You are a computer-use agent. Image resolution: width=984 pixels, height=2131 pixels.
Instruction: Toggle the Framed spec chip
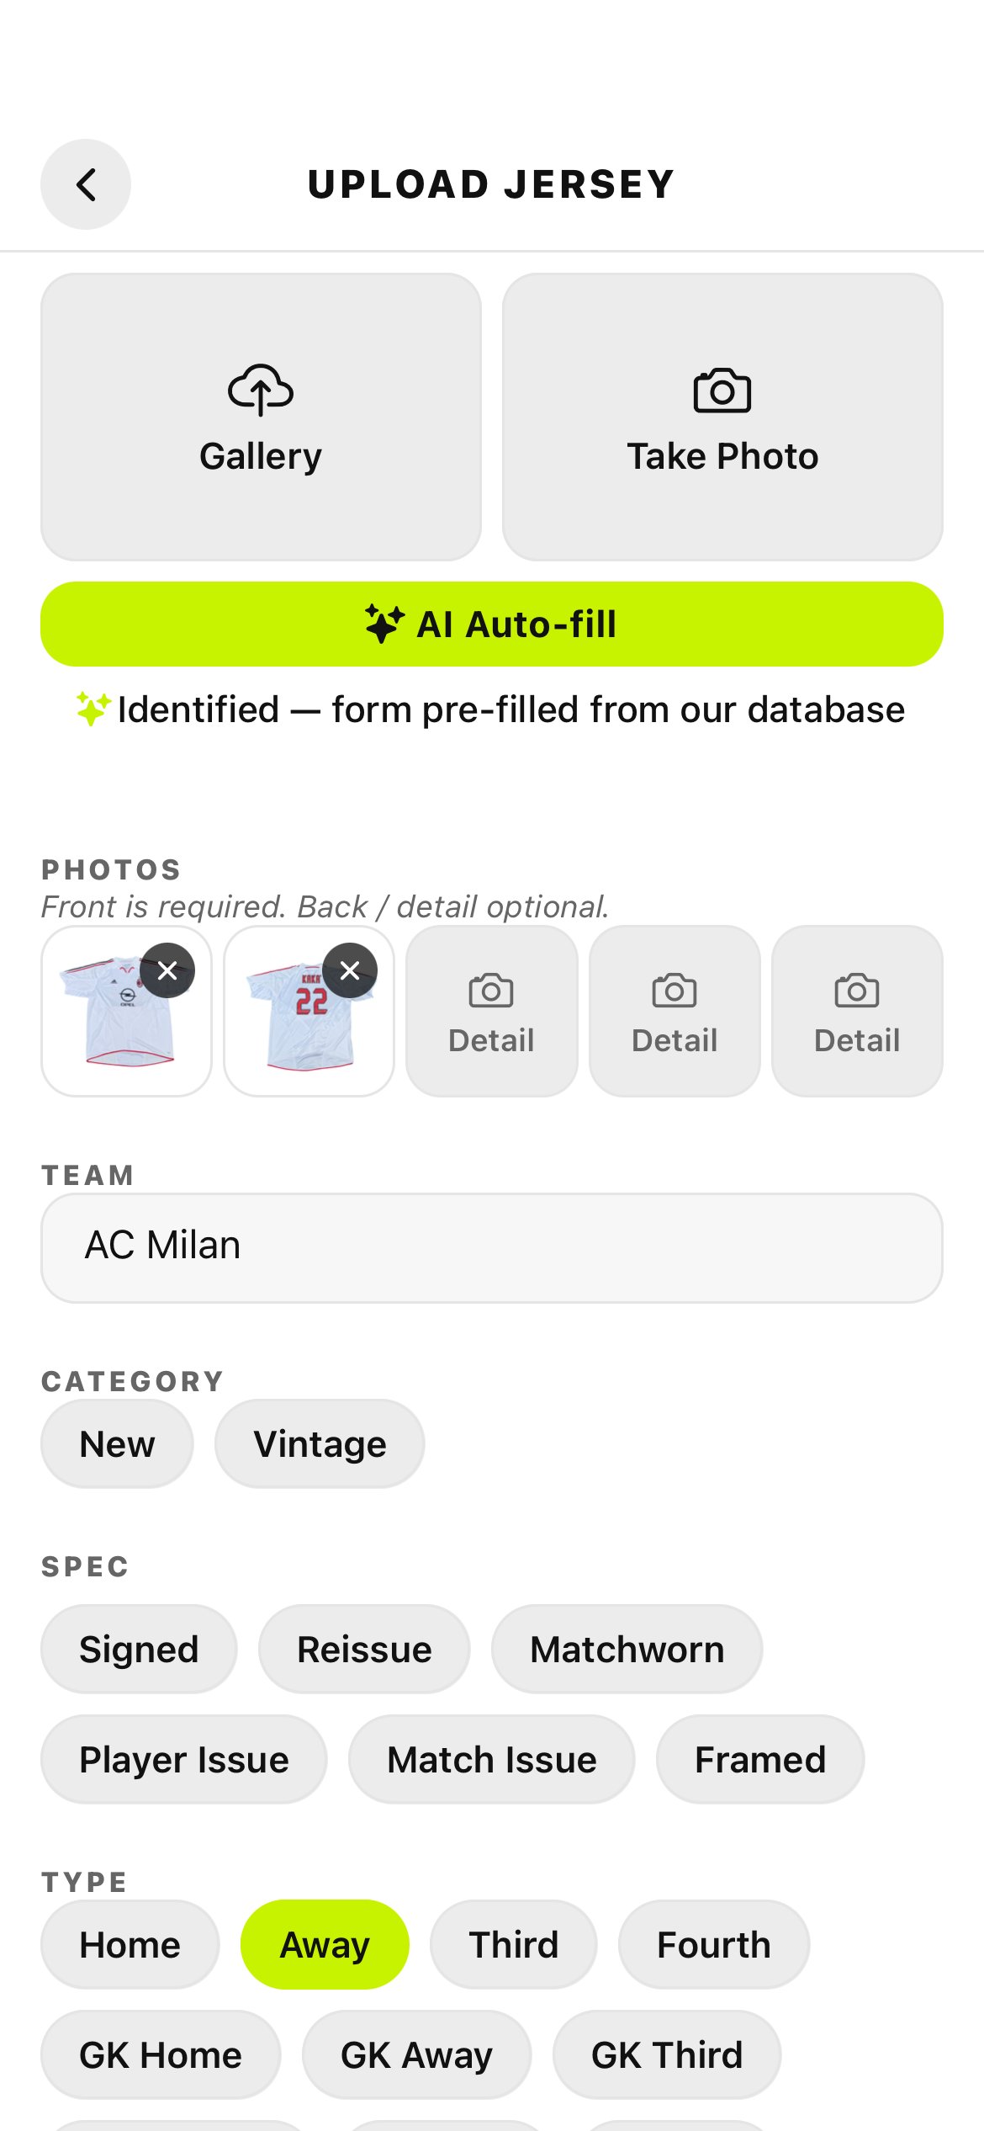click(x=760, y=1760)
